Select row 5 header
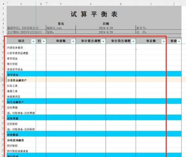This screenshot has width=186, height=157. pos(3,28)
